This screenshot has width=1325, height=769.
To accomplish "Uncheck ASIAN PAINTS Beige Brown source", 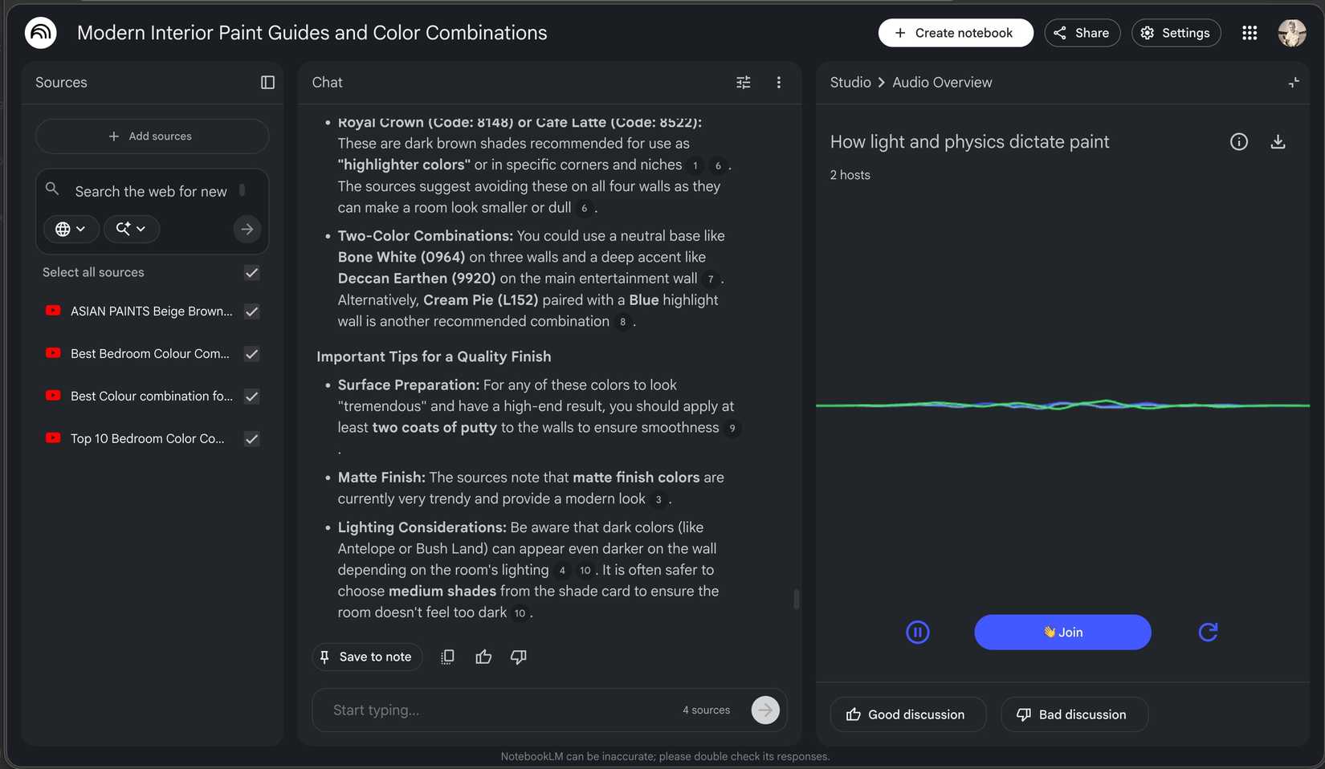I will [251, 311].
